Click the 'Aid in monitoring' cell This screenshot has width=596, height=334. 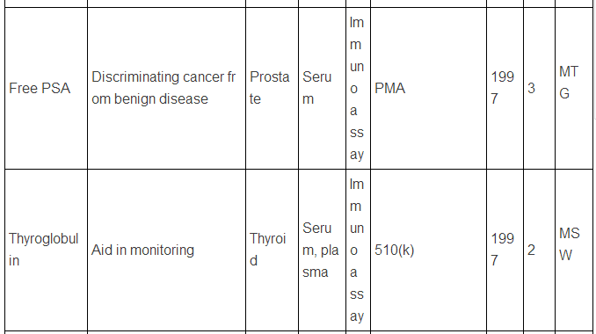tap(166, 250)
